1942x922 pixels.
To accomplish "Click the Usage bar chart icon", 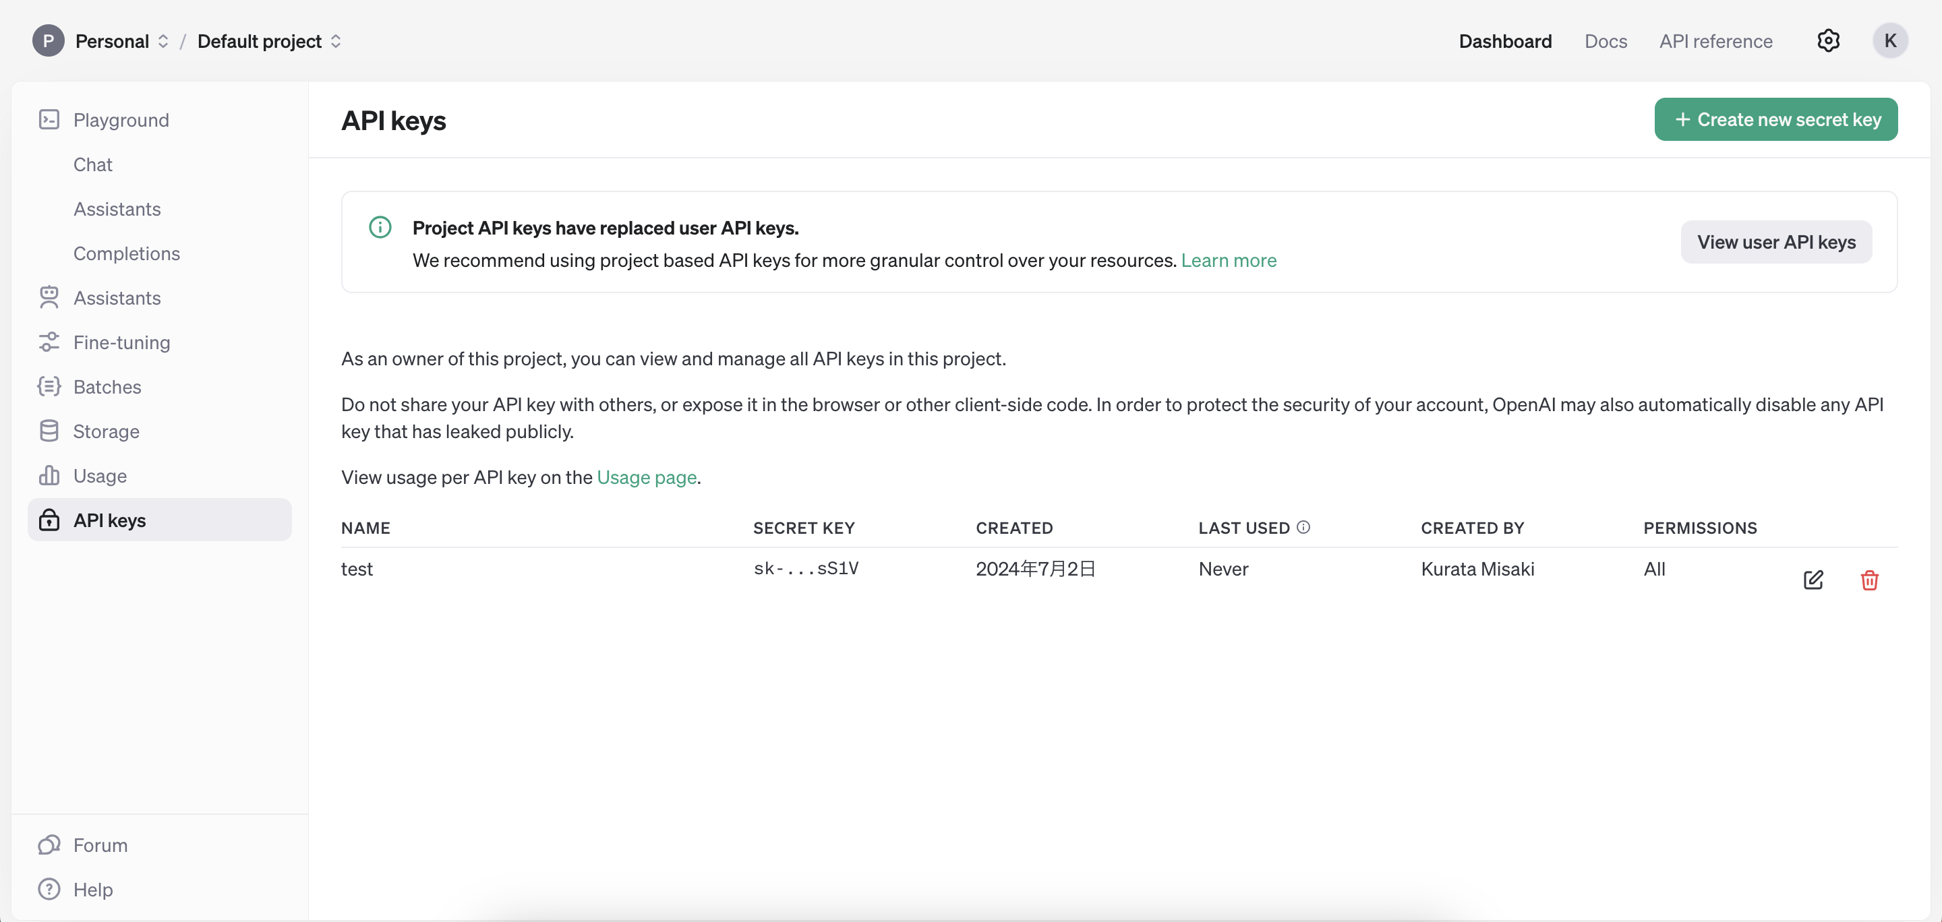I will (49, 475).
